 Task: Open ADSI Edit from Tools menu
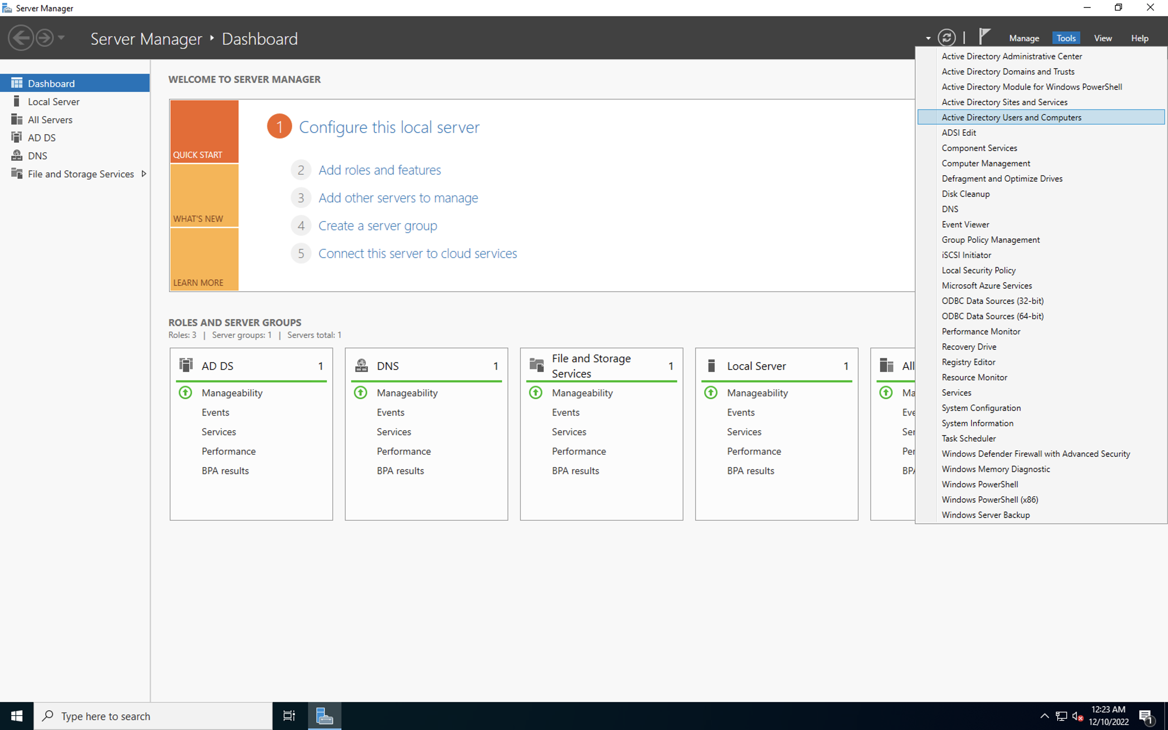click(x=1041, y=132)
